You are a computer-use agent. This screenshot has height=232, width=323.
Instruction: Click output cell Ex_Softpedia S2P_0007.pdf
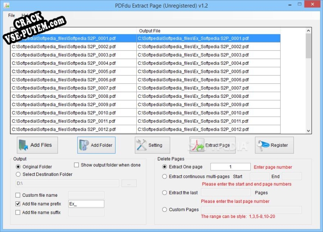(x=208, y=88)
